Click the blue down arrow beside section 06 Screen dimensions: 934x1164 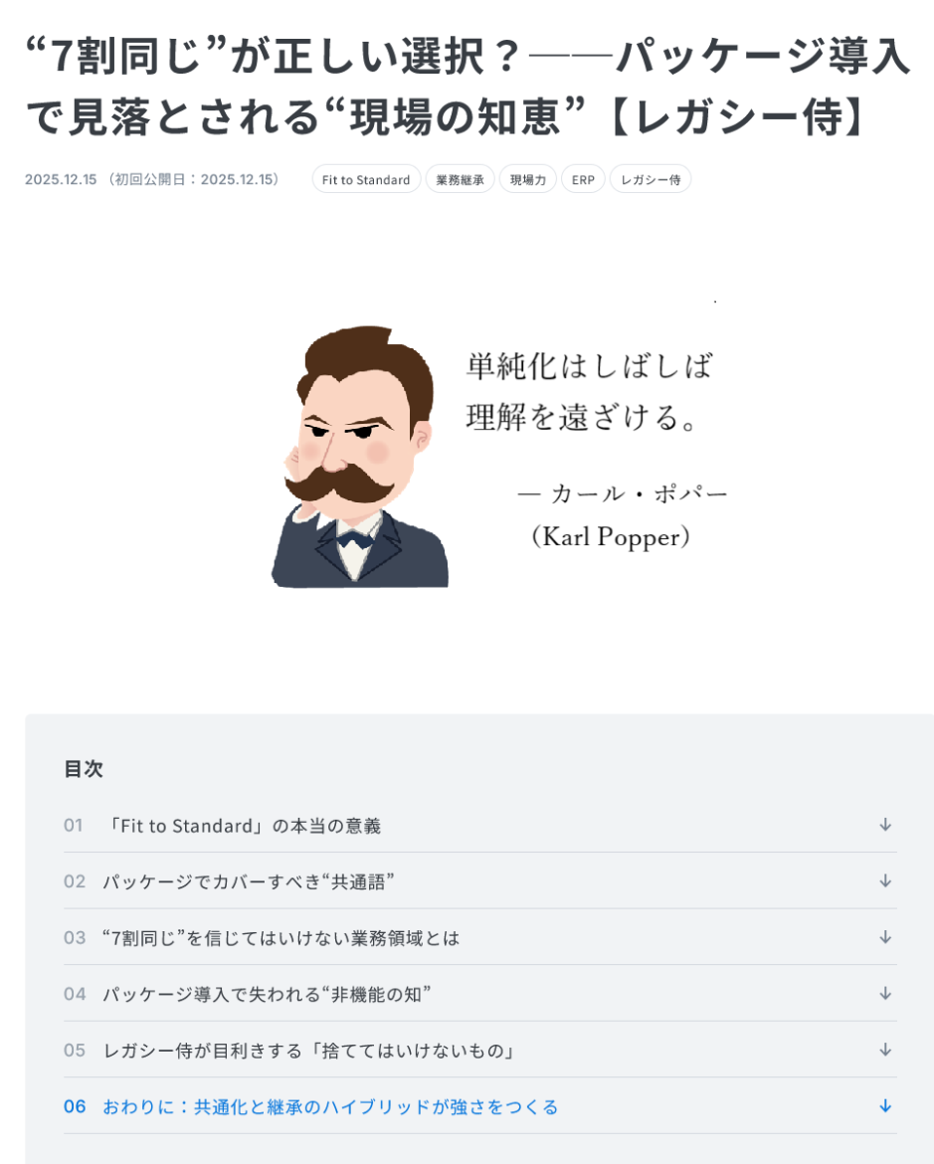(x=885, y=1106)
